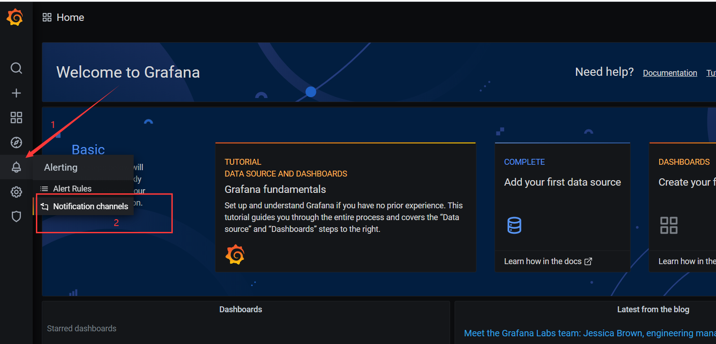Open the search icon in the sidebar
Screen dimensions: 716x344
click(16, 68)
